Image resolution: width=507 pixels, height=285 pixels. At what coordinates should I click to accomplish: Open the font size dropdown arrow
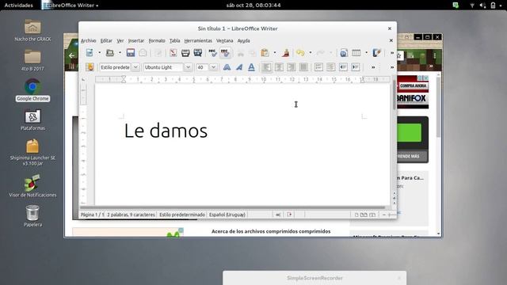[x=213, y=67]
